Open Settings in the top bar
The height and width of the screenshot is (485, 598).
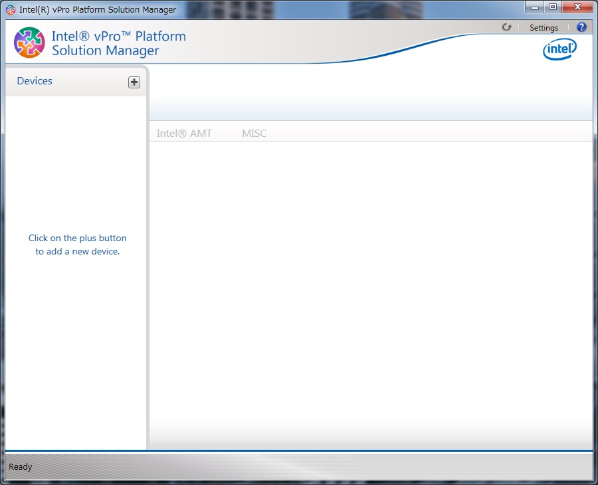(x=544, y=27)
